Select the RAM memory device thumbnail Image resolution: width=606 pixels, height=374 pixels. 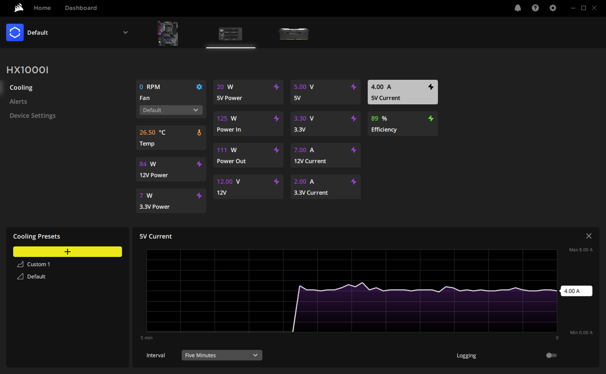[294, 34]
